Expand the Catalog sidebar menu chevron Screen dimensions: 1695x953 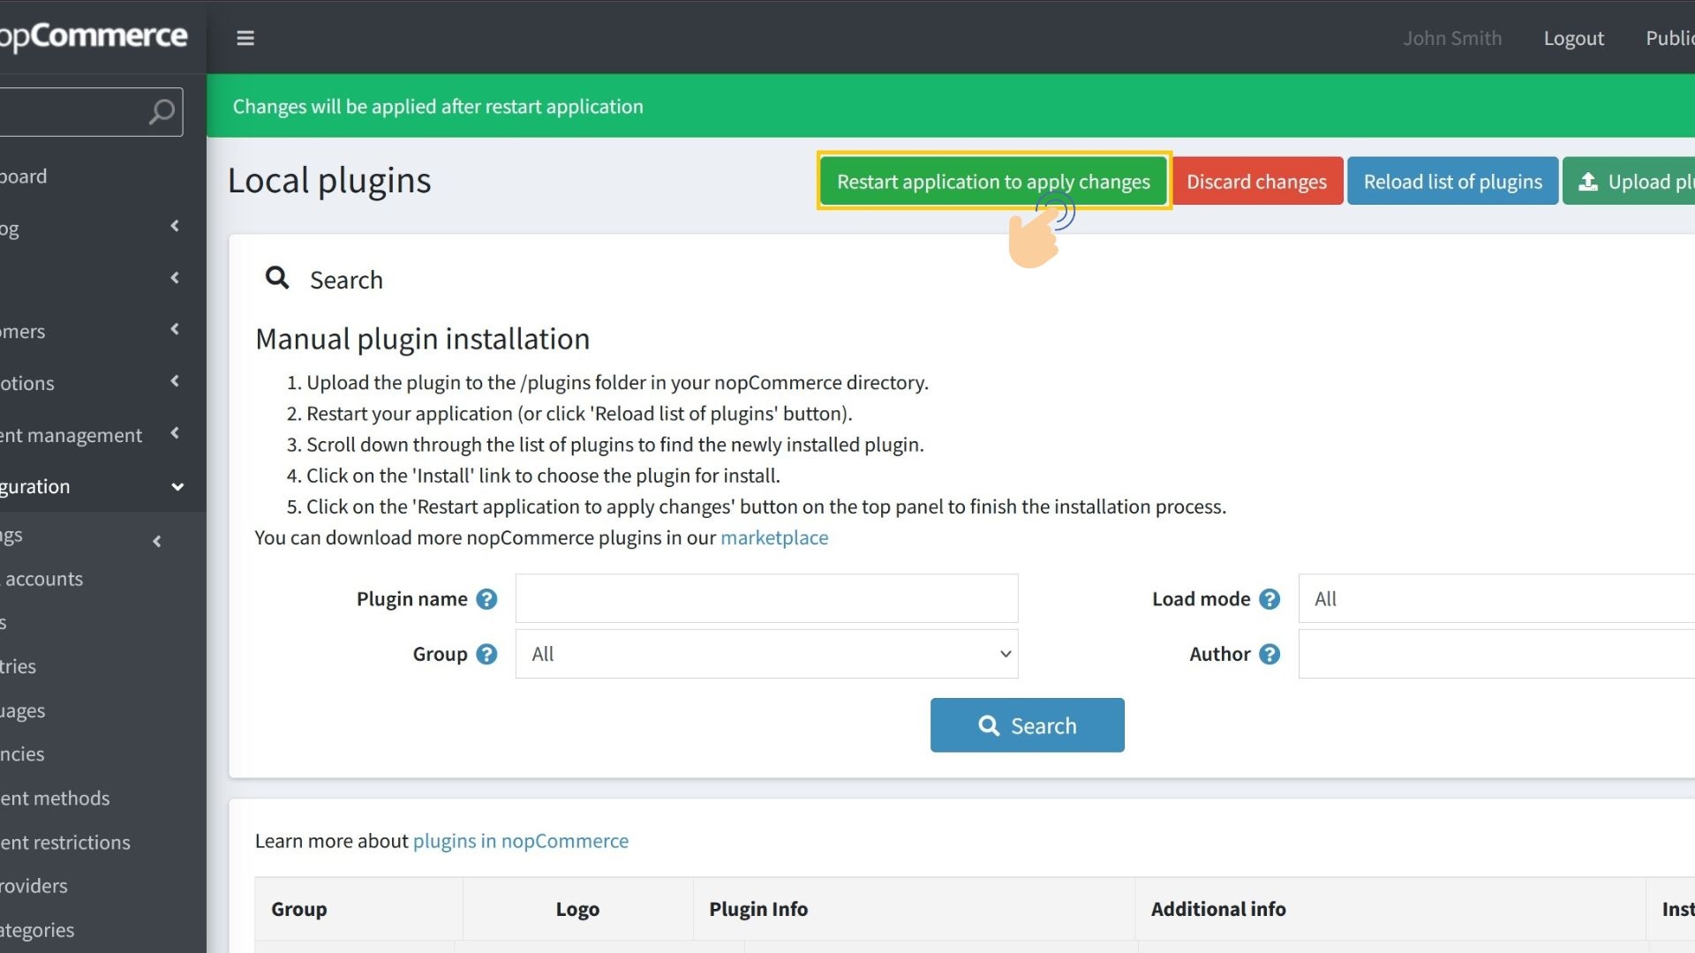[175, 226]
